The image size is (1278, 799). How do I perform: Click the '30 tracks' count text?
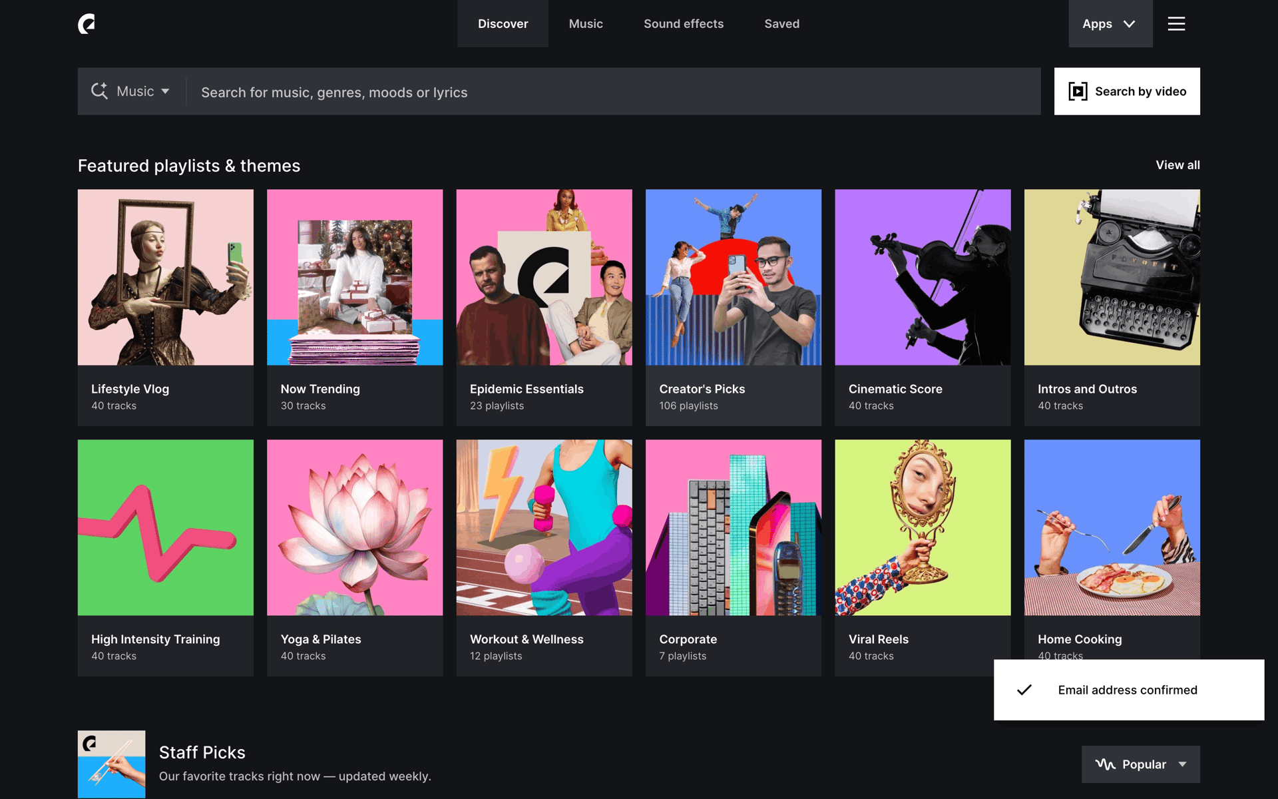(303, 405)
